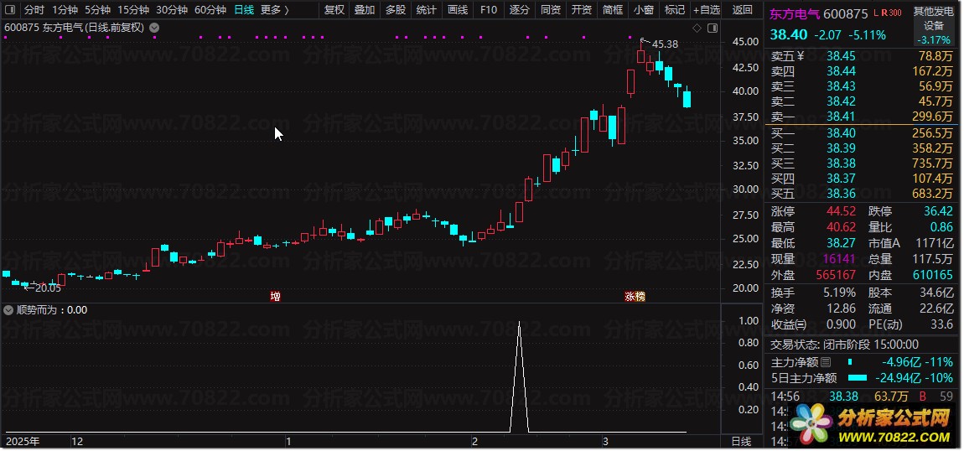Toggle the right panel layout icon
The image size is (964, 451).
click(x=713, y=29)
